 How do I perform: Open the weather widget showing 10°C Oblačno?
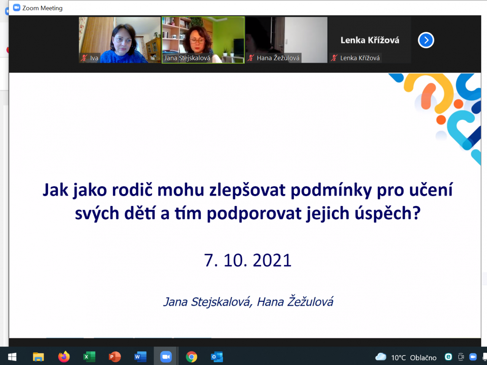point(406,357)
